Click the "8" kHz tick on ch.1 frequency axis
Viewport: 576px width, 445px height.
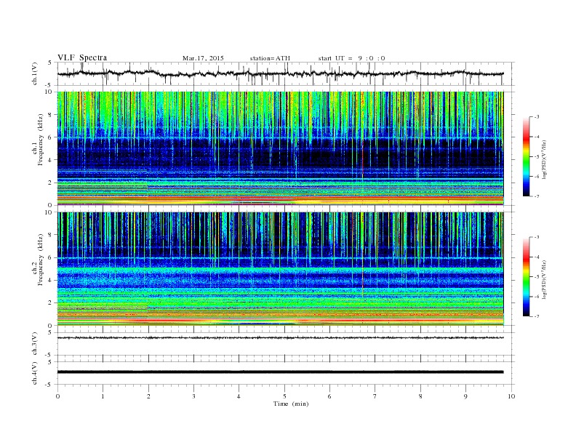pos(50,115)
